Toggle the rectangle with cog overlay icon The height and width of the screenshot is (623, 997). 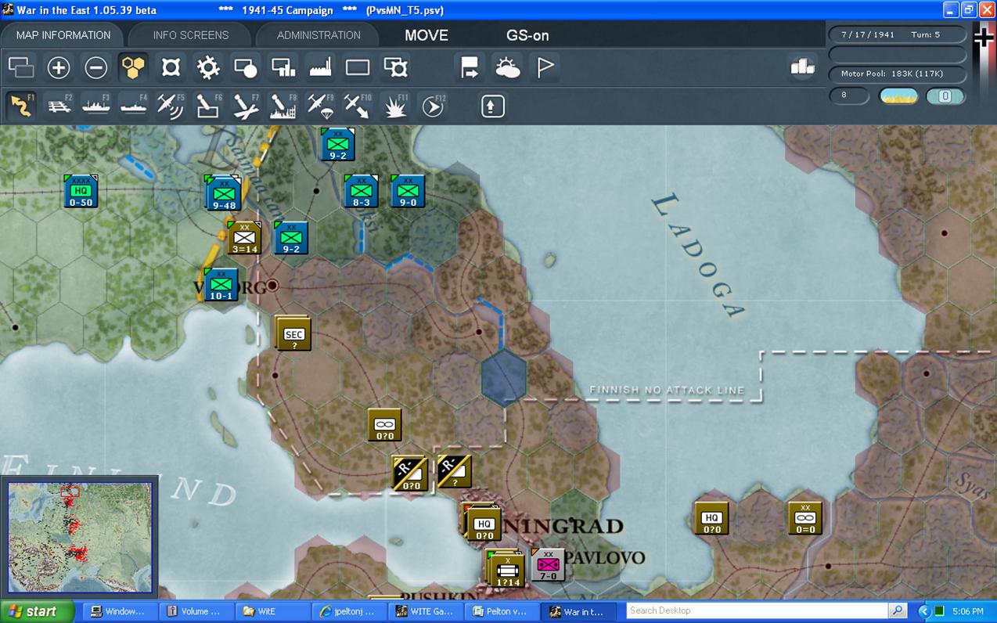(396, 68)
